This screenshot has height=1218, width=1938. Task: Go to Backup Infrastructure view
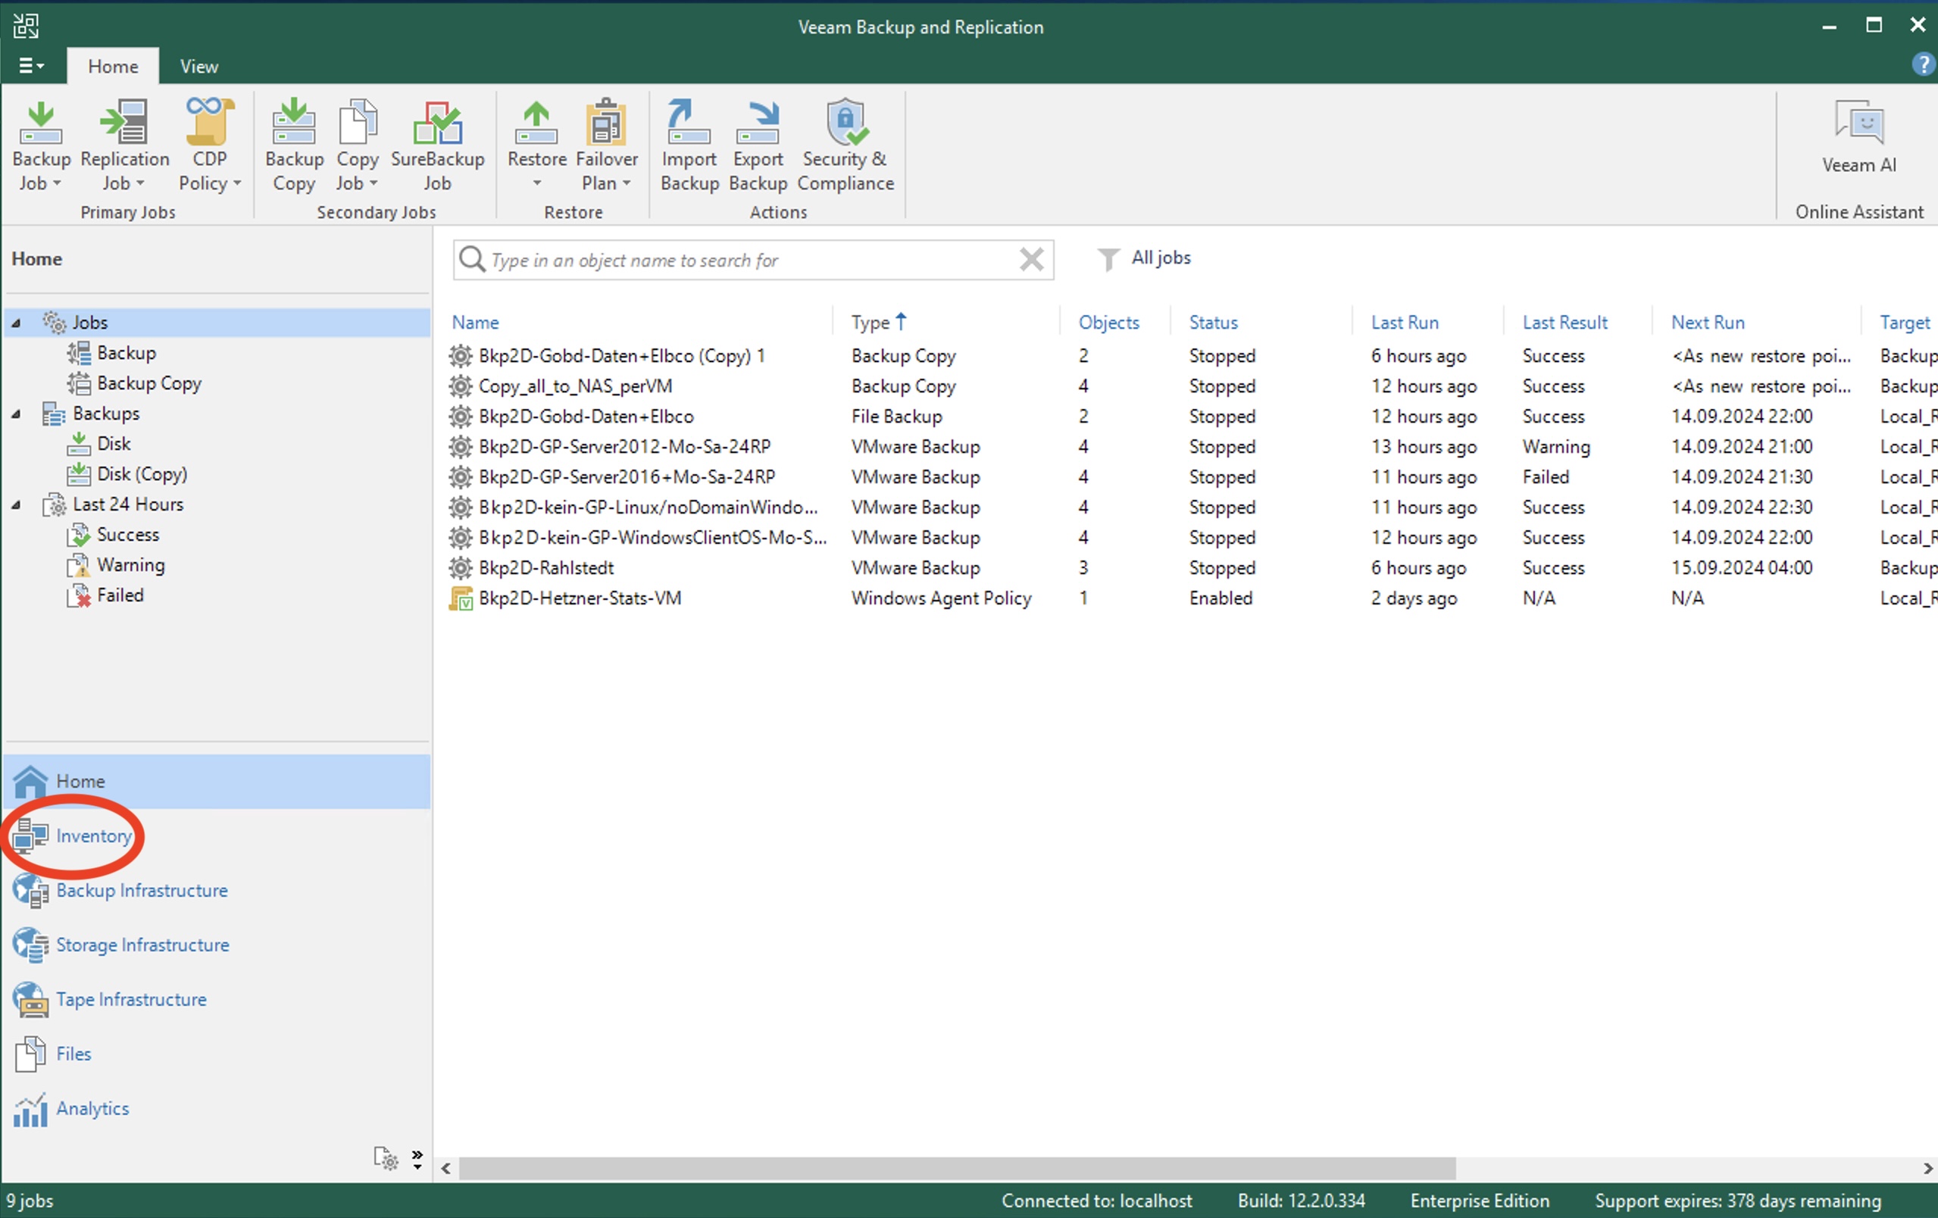click(x=142, y=891)
